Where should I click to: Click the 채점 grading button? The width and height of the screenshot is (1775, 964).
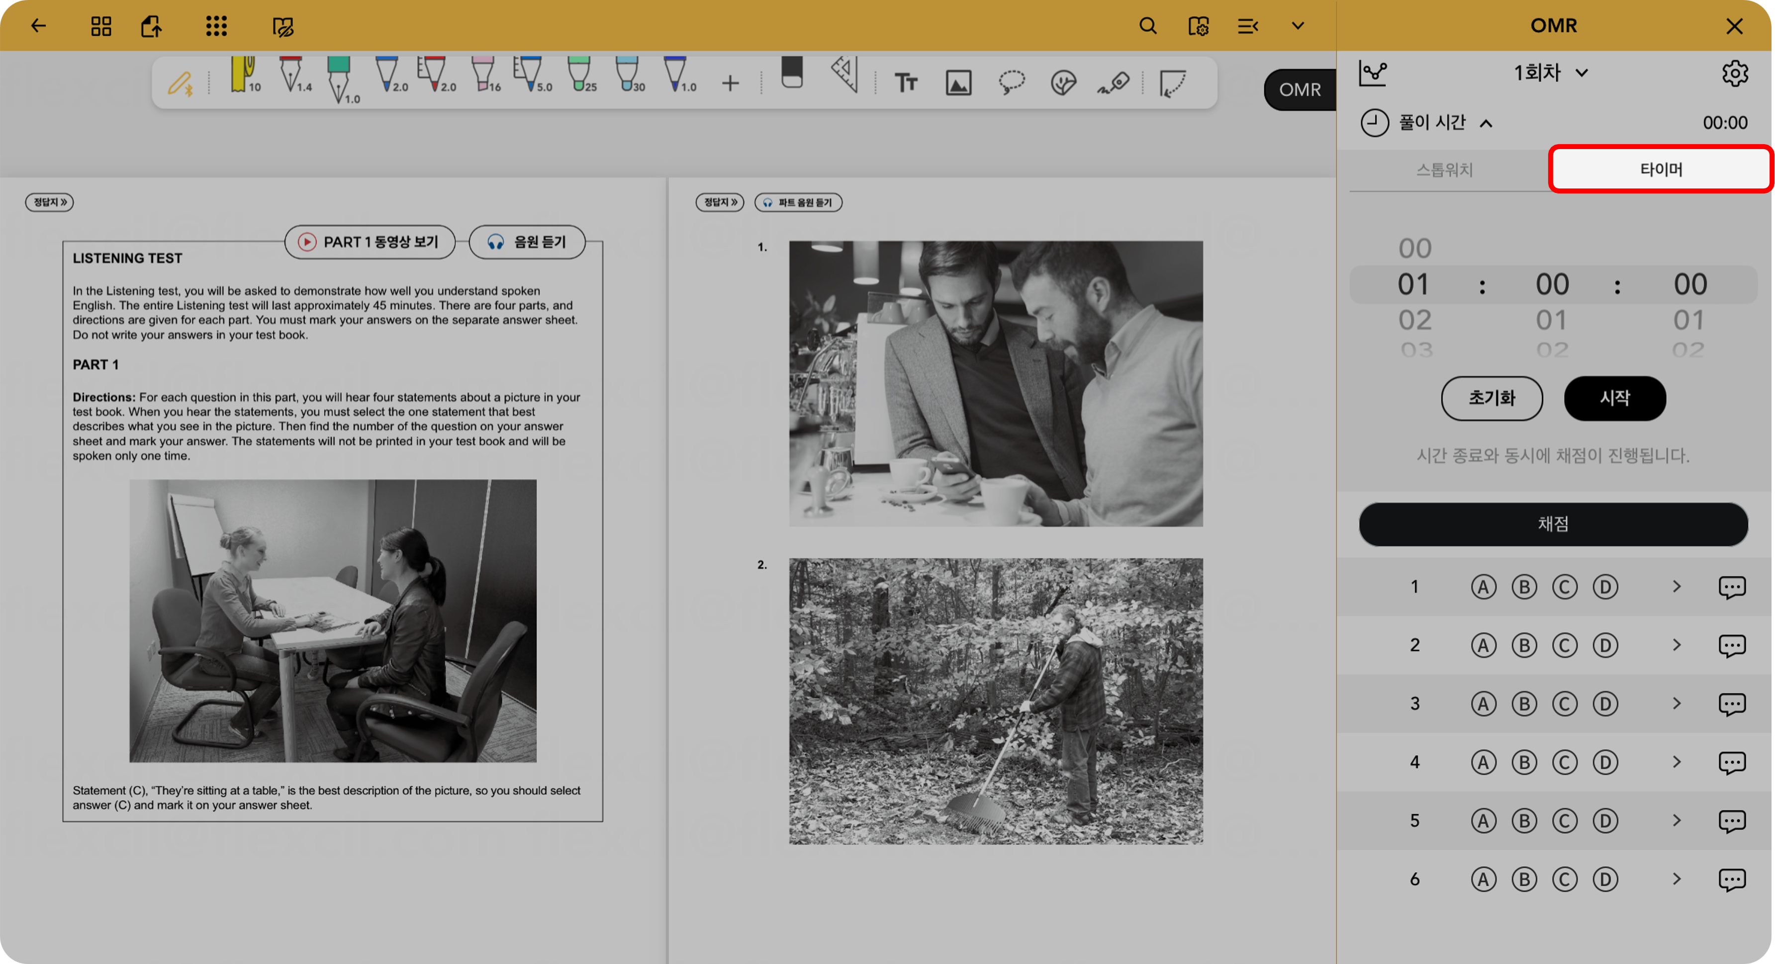(x=1553, y=524)
